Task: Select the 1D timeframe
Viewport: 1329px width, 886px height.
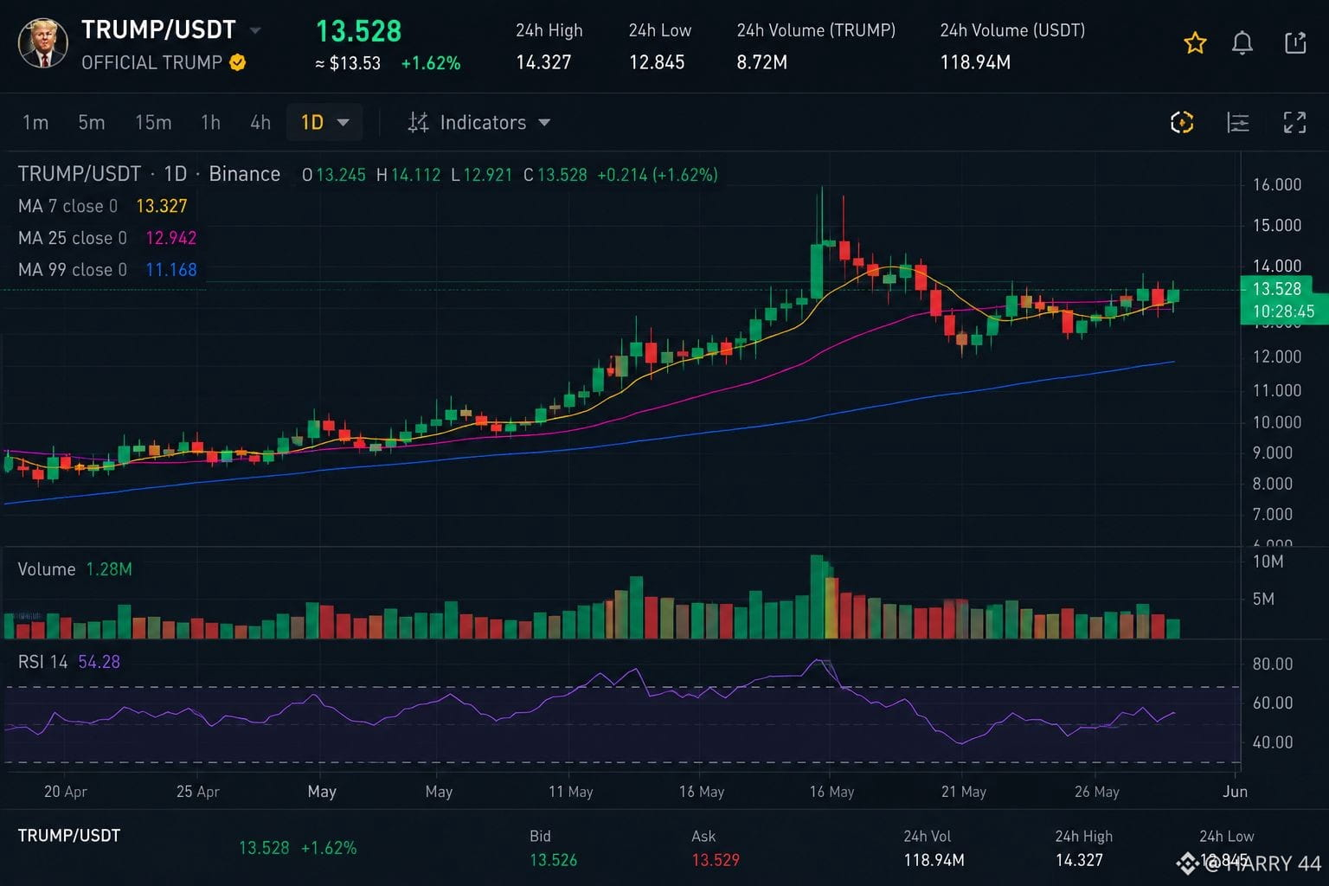Action: [x=312, y=123]
